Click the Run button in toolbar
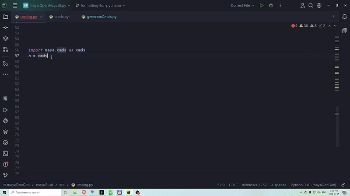350x196 pixels. point(262,6)
